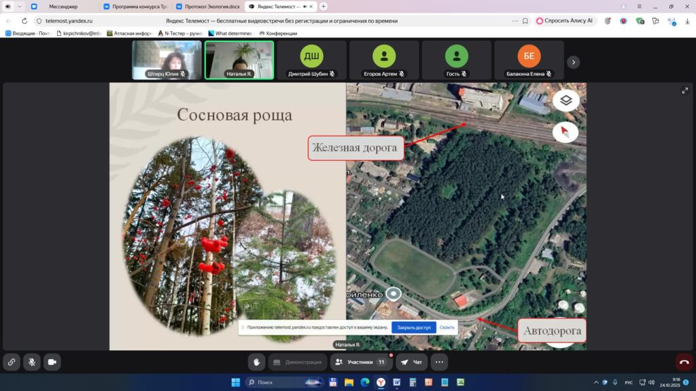This screenshot has height=391, width=696.
Task: Open the Участники participants panel
Action: [x=361, y=362]
